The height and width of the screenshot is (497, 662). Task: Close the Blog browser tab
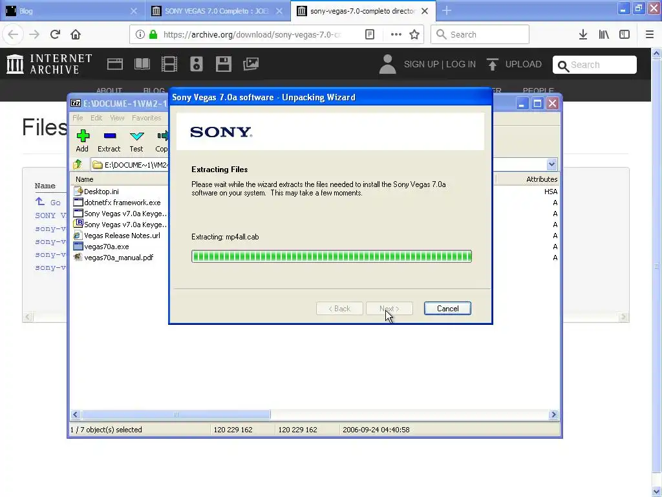coord(134,11)
